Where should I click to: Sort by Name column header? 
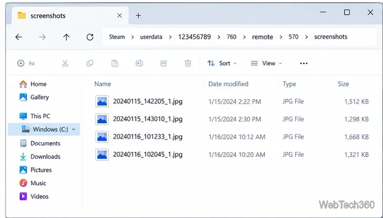(x=102, y=84)
